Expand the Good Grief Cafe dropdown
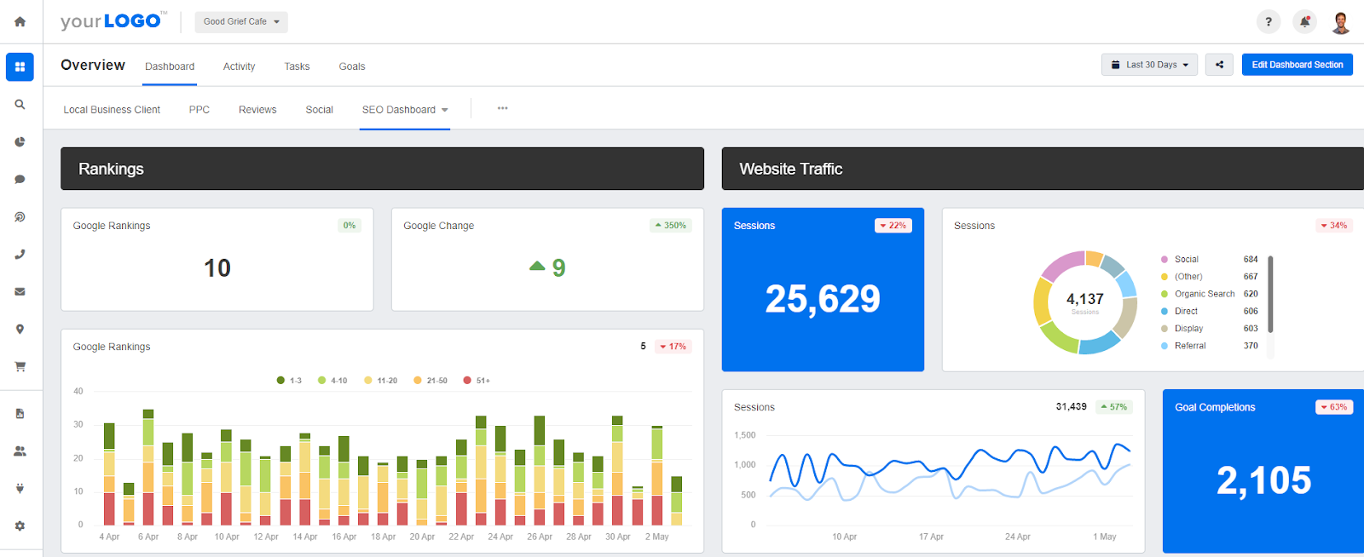 [241, 22]
